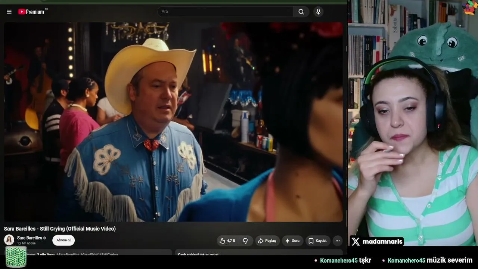
Task: Share the video via Paylaş
Action: tap(267, 241)
